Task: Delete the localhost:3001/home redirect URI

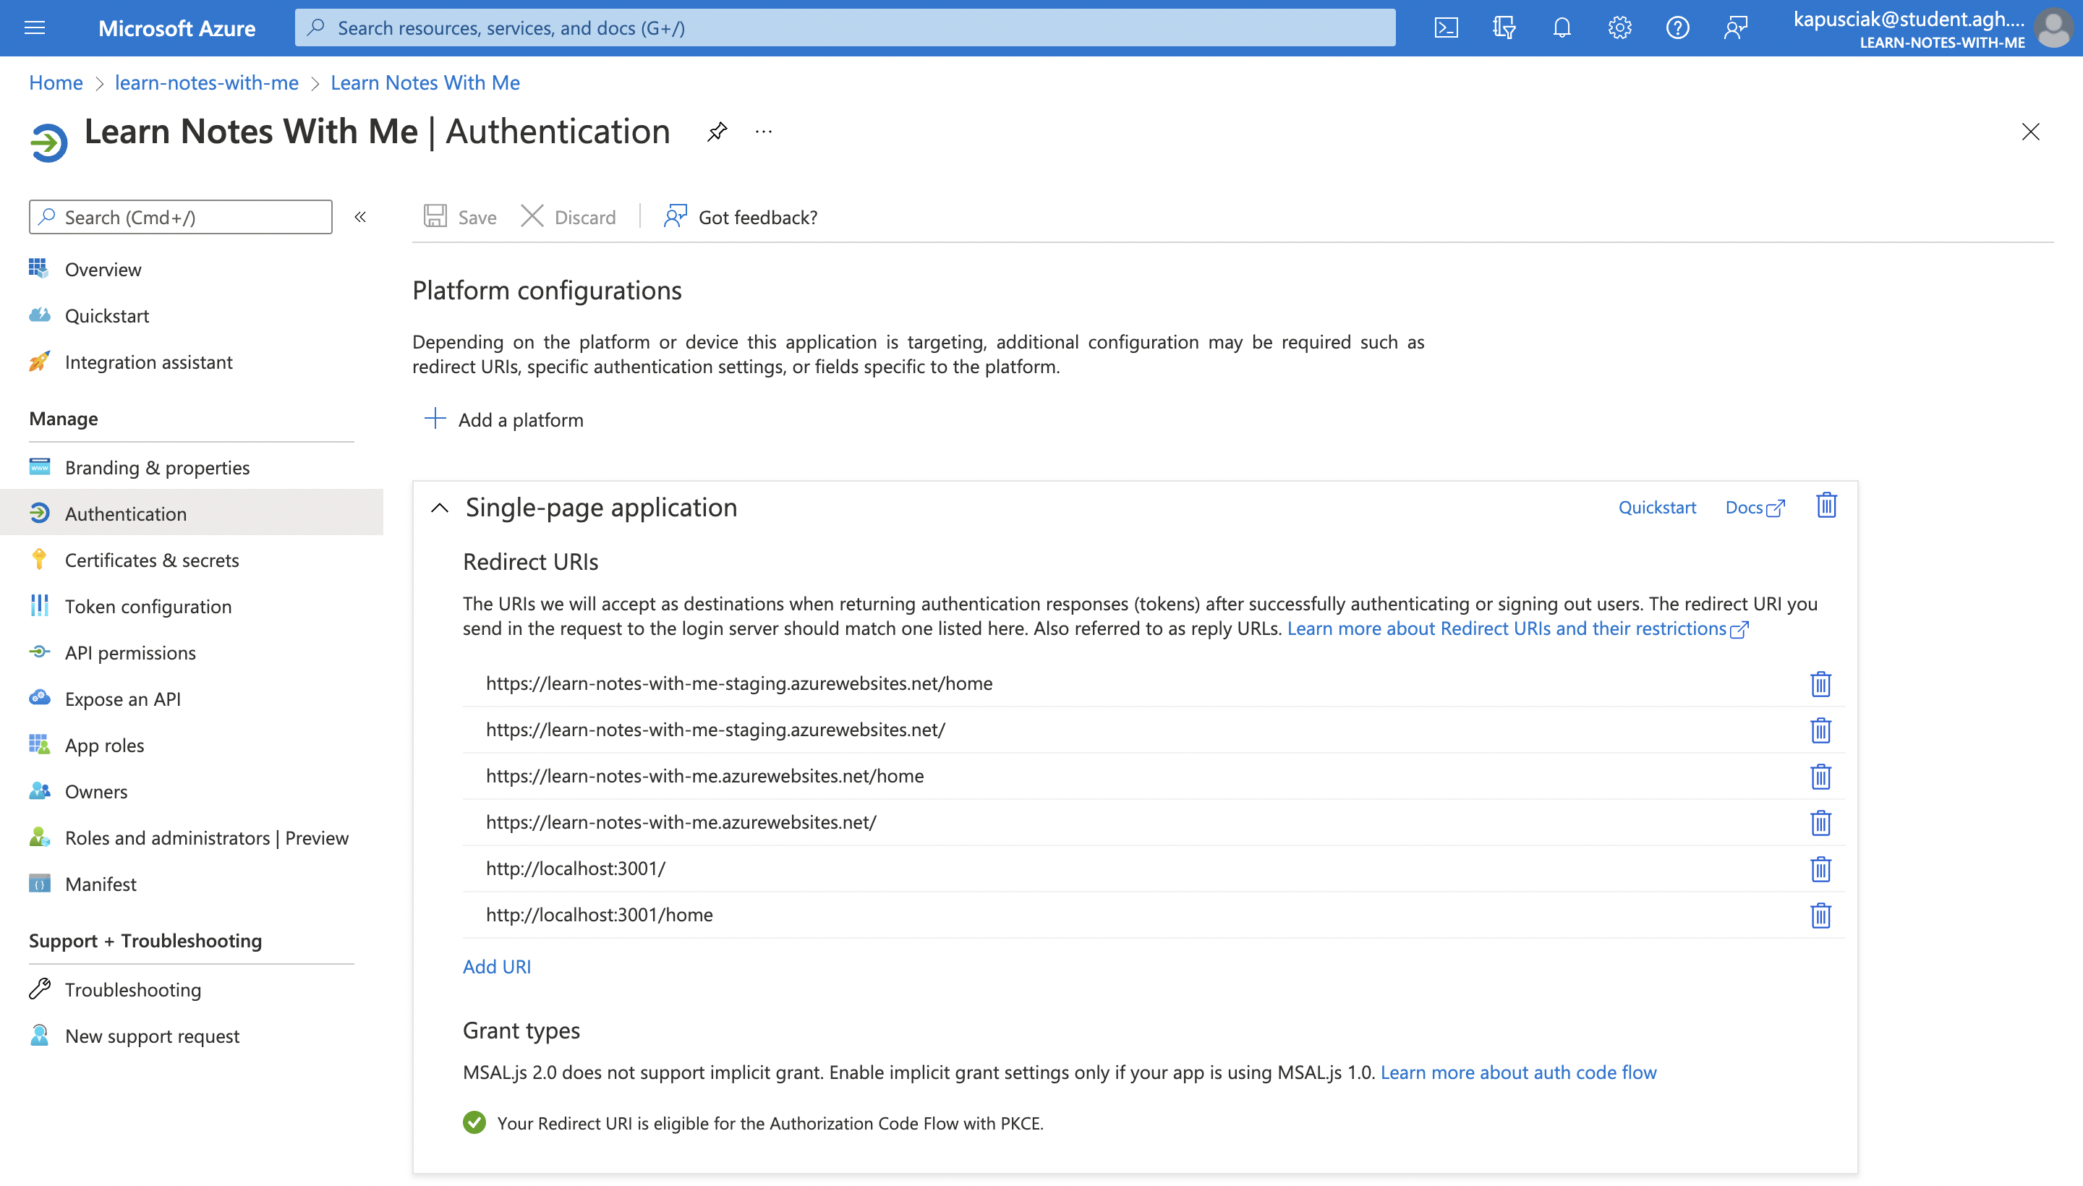Action: click(x=1820, y=915)
